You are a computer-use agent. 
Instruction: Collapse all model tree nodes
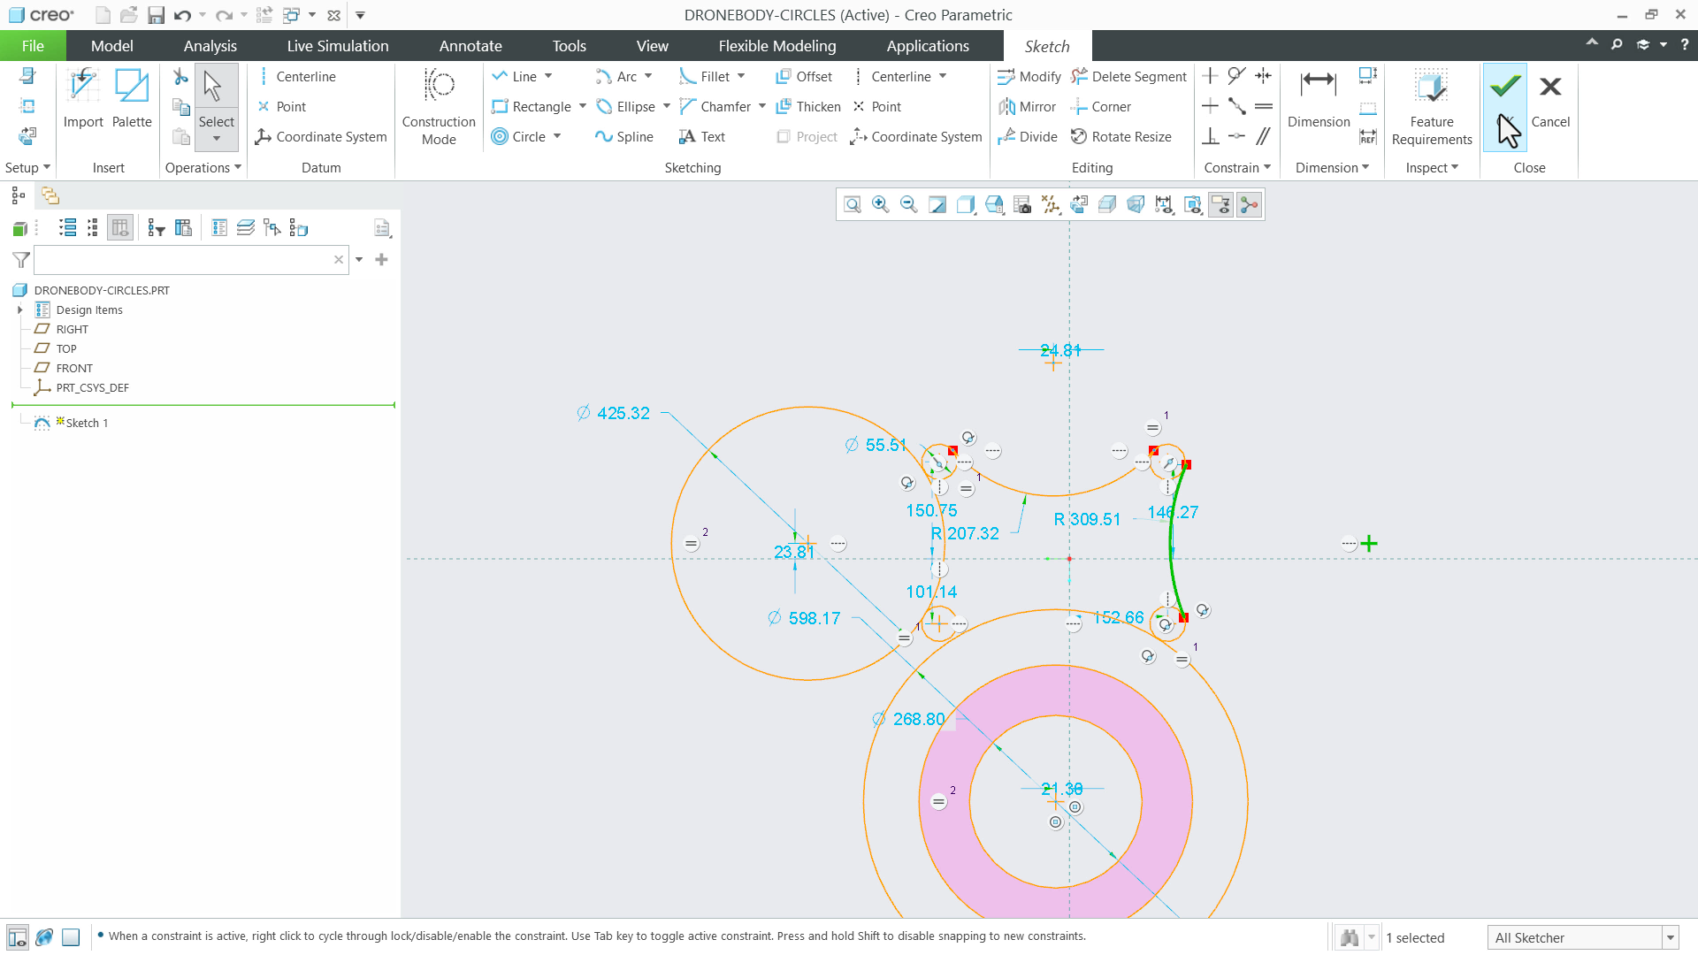click(93, 228)
